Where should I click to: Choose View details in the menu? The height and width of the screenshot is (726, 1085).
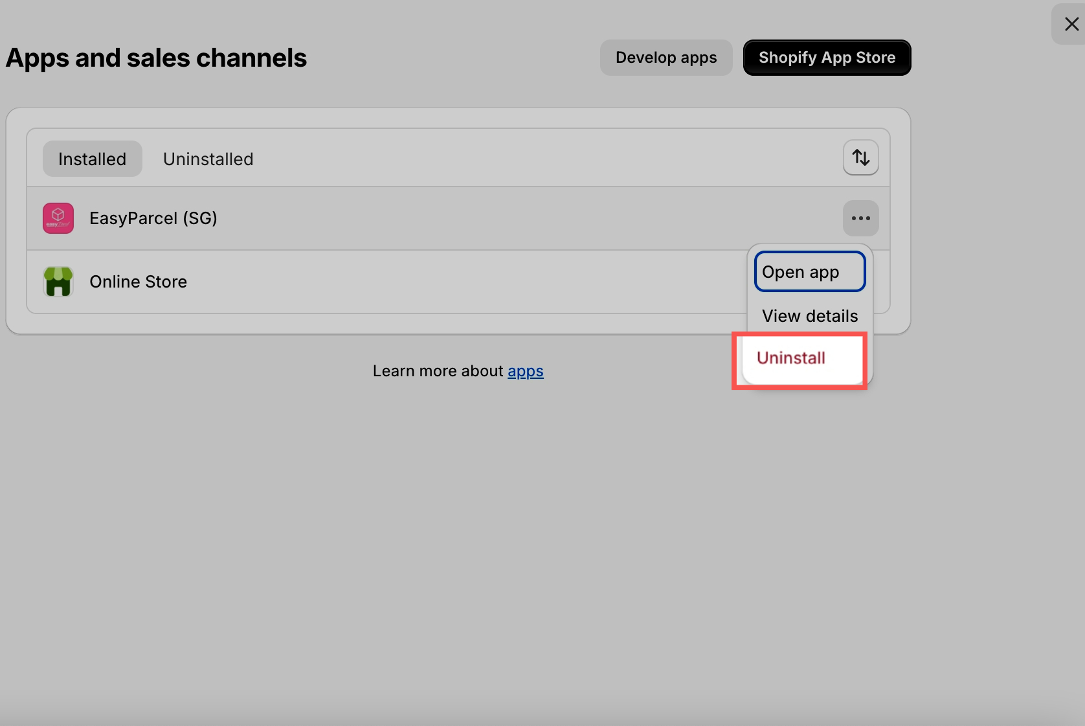tap(809, 316)
